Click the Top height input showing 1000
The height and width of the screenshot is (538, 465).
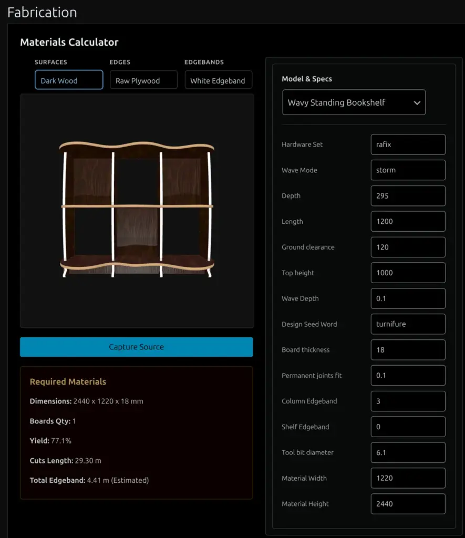408,273
